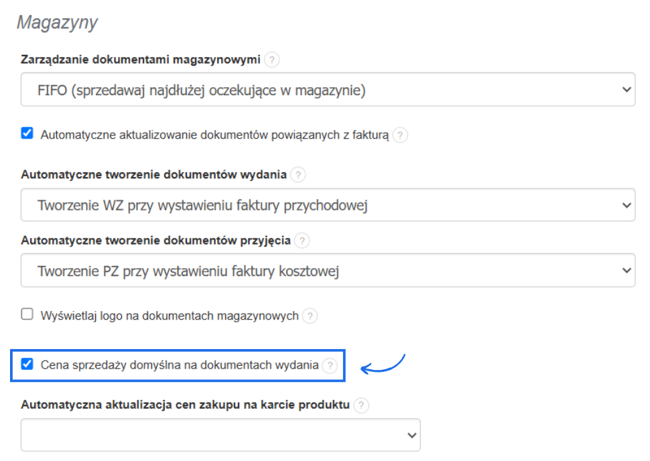Screen dimensions: 650x461
Task: Select the Magazyny section heading
Action: pyautogui.click(x=58, y=22)
